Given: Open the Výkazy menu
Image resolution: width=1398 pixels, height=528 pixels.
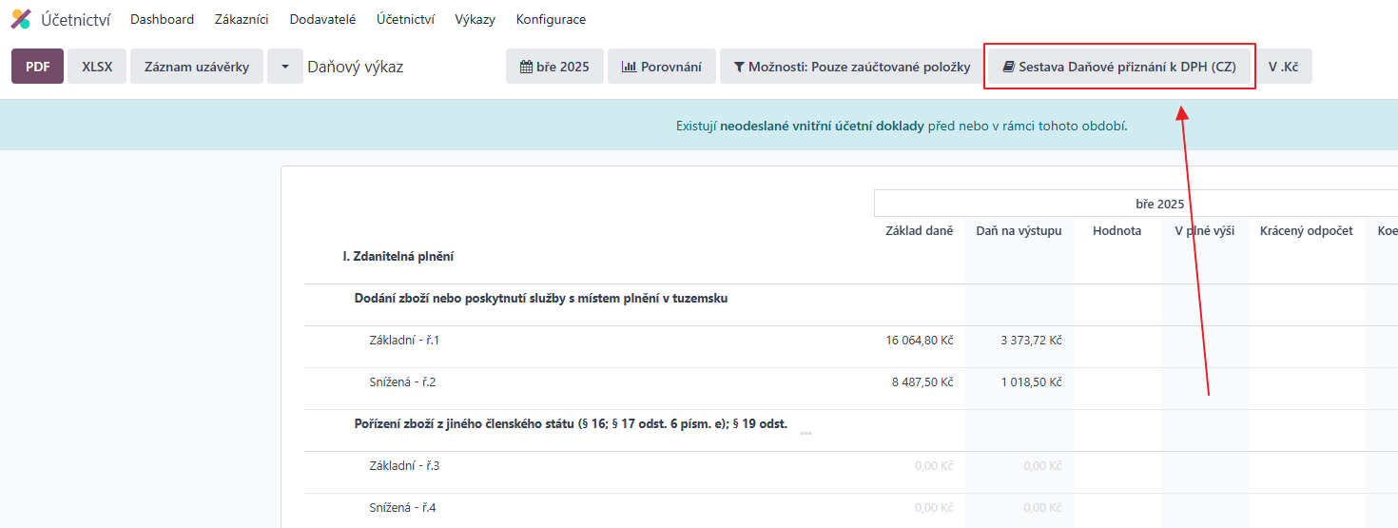Looking at the screenshot, I should point(475,19).
